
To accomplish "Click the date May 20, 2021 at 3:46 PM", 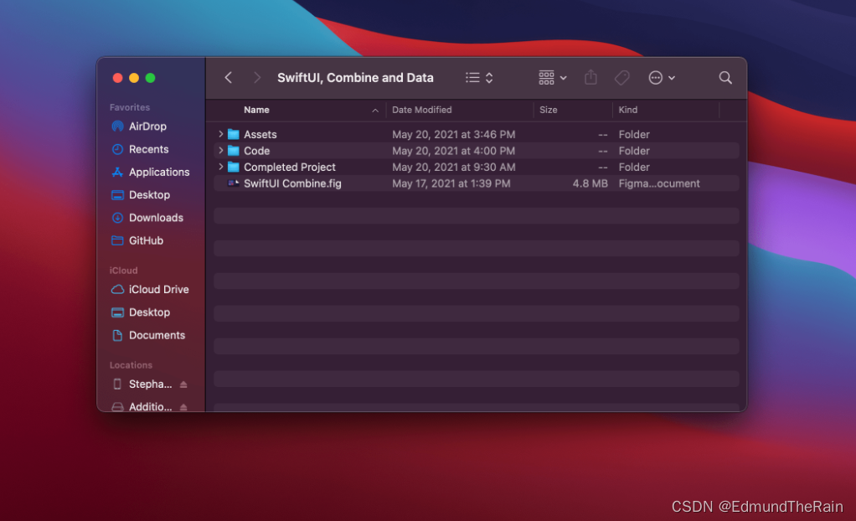I will (x=454, y=134).
